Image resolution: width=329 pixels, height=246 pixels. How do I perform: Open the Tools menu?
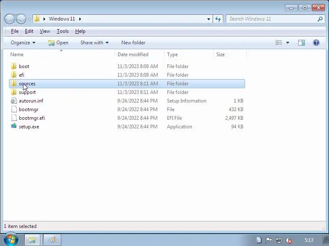pos(63,31)
